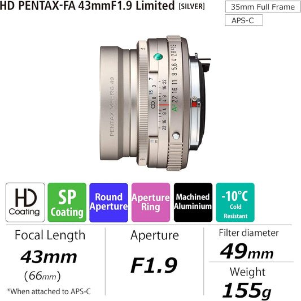Click the green SP Coating badge

(67, 203)
